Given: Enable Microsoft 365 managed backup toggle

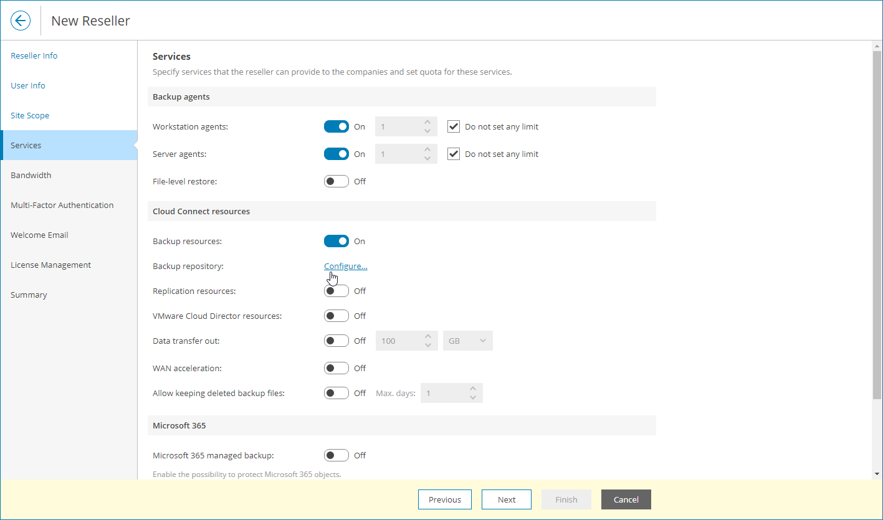Looking at the screenshot, I should coord(336,455).
